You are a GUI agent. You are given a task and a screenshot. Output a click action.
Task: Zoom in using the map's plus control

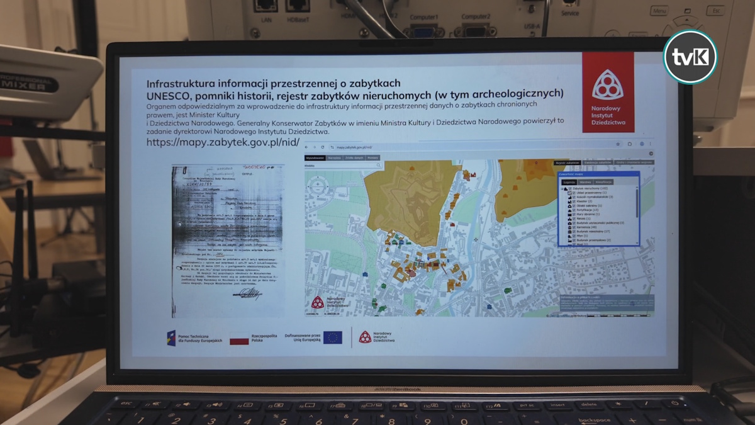pos(318,185)
